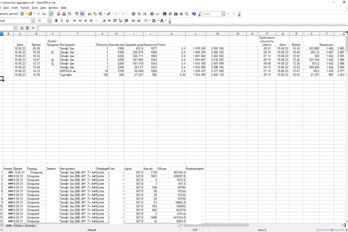Click the New document icon
The image size is (348, 232).
(x=22, y=14)
